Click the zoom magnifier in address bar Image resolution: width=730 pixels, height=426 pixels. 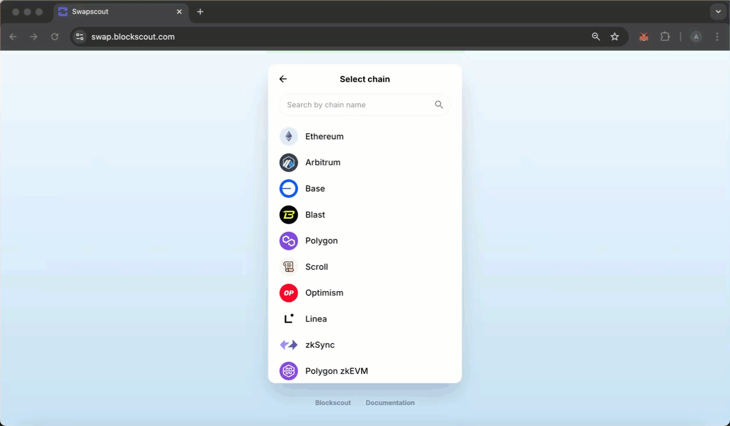[596, 37]
